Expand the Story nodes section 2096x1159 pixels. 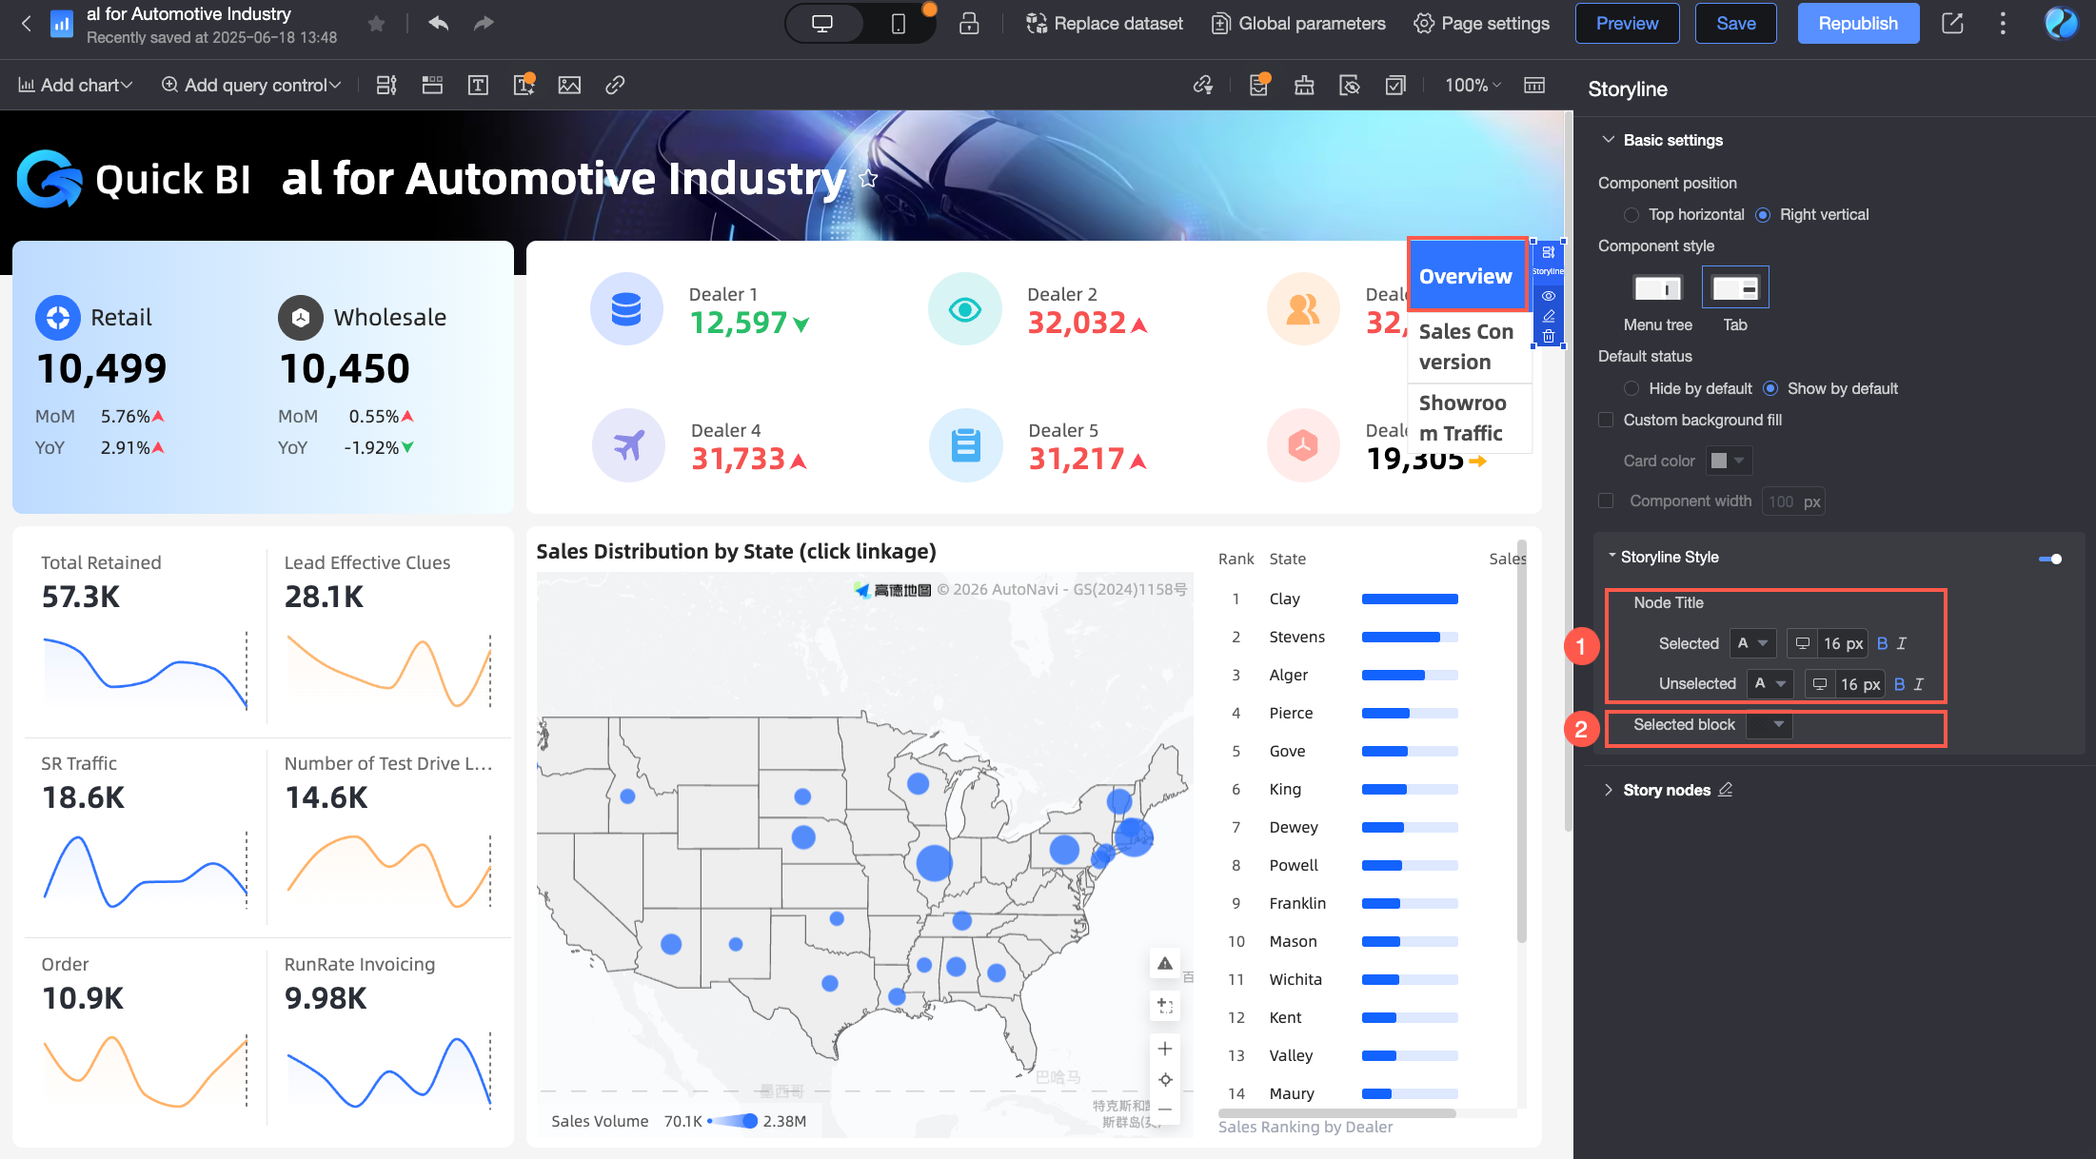(x=1609, y=790)
